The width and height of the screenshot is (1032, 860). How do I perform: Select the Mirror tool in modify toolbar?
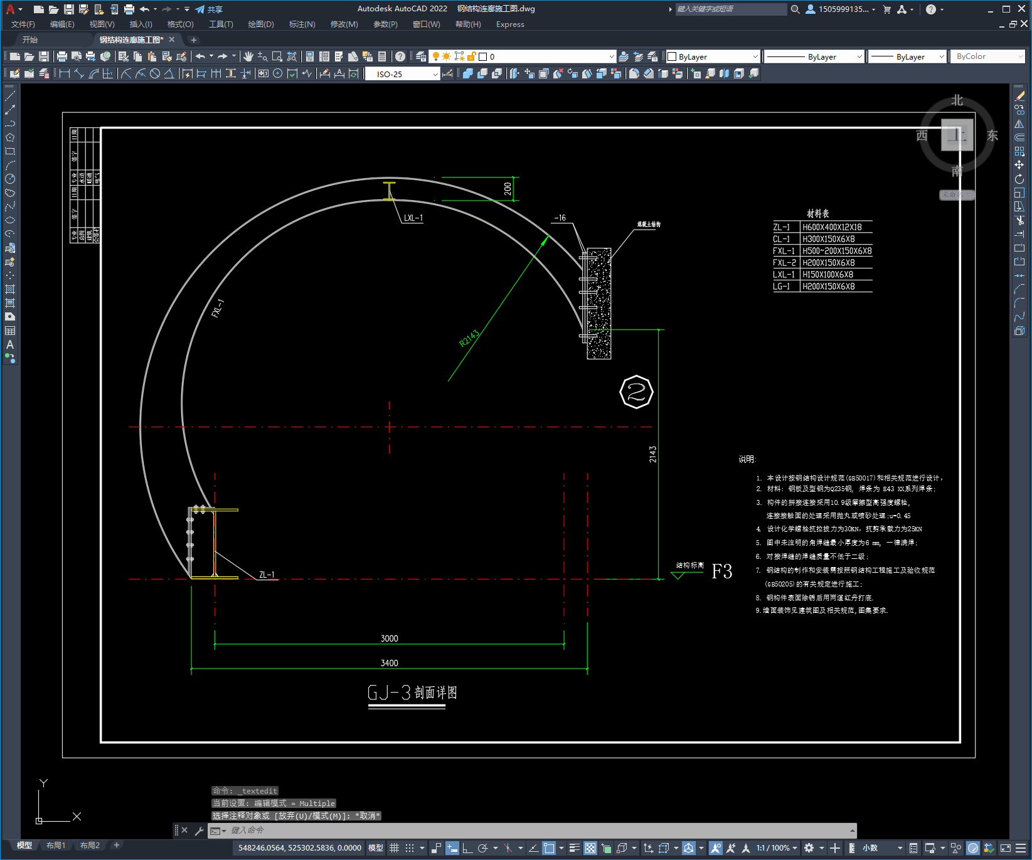click(x=1019, y=124)
